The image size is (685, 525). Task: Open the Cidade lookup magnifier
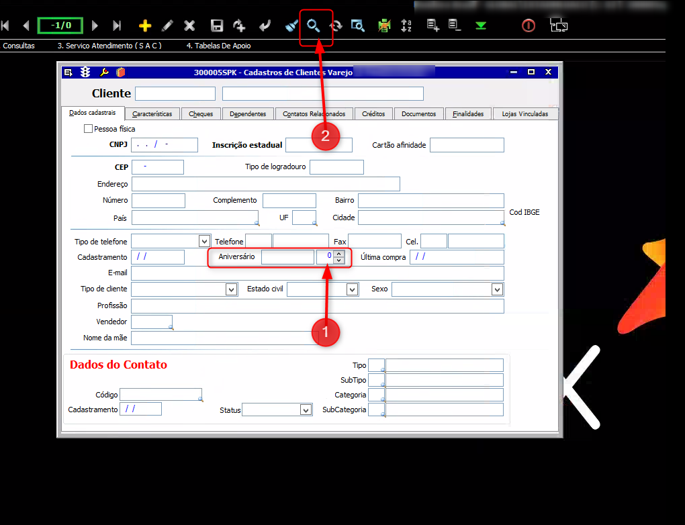pos(502,223)
